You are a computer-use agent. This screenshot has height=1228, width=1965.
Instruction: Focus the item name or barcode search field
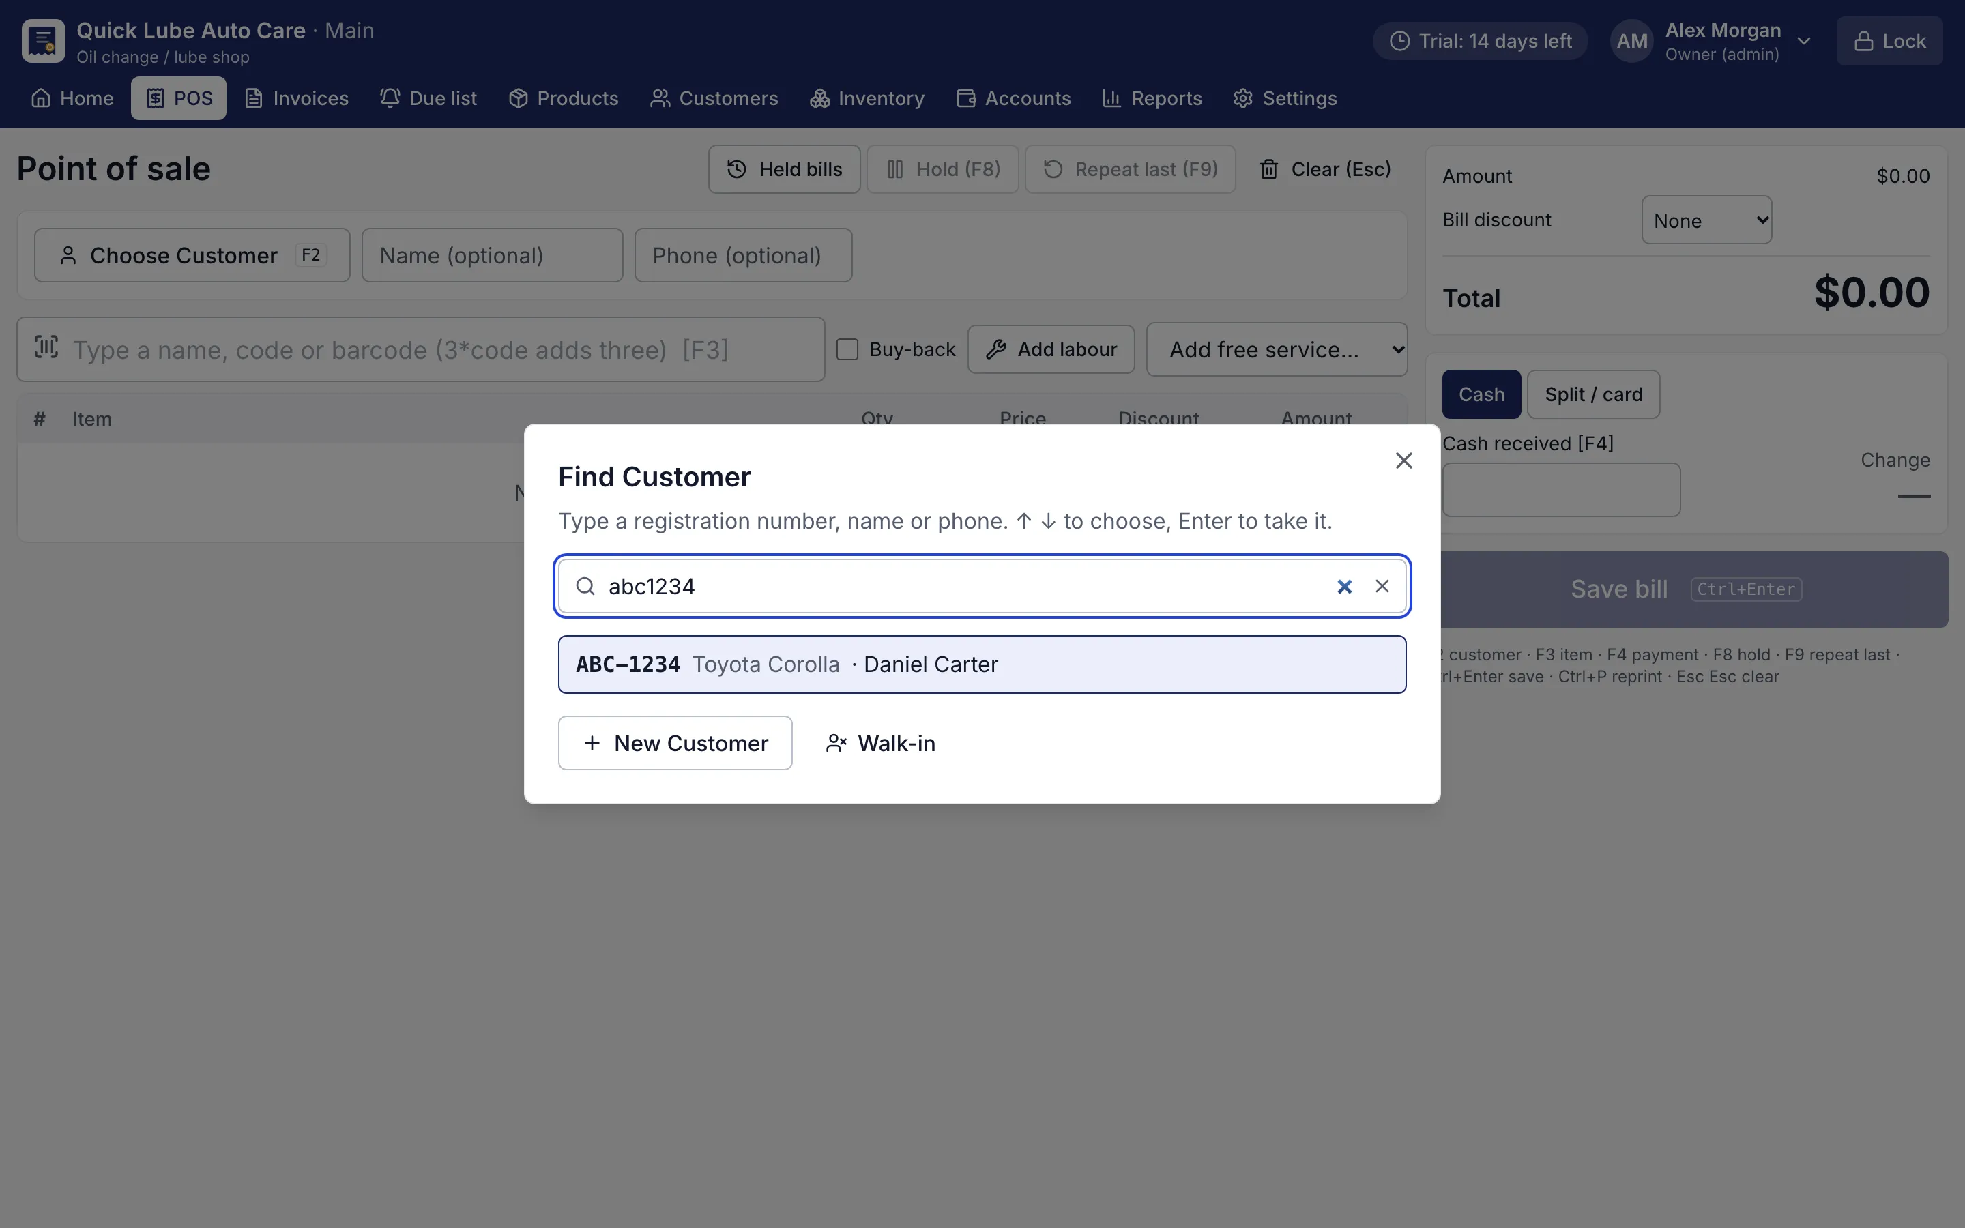tap(420, 349)
